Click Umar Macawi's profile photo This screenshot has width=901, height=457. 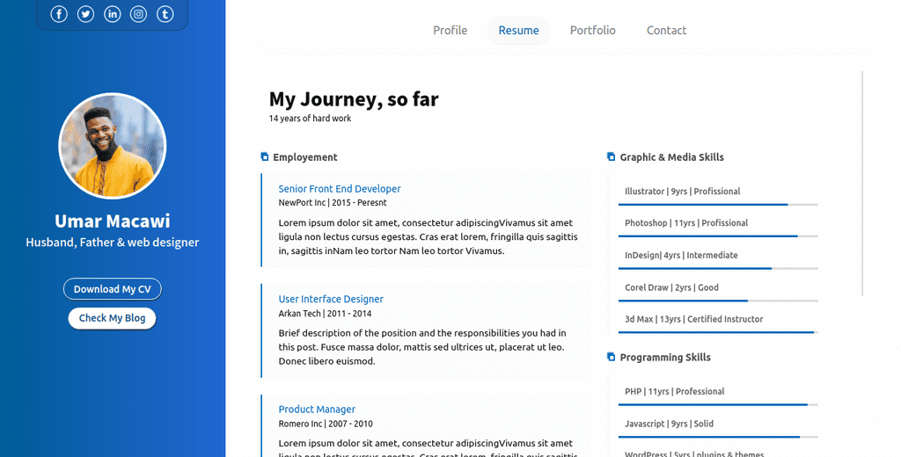(x=112, y=146)
